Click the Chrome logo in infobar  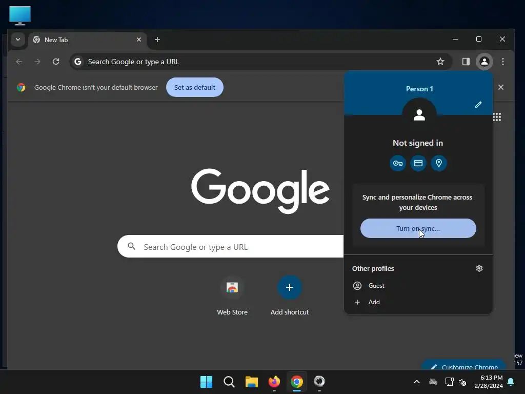point(21,87)
